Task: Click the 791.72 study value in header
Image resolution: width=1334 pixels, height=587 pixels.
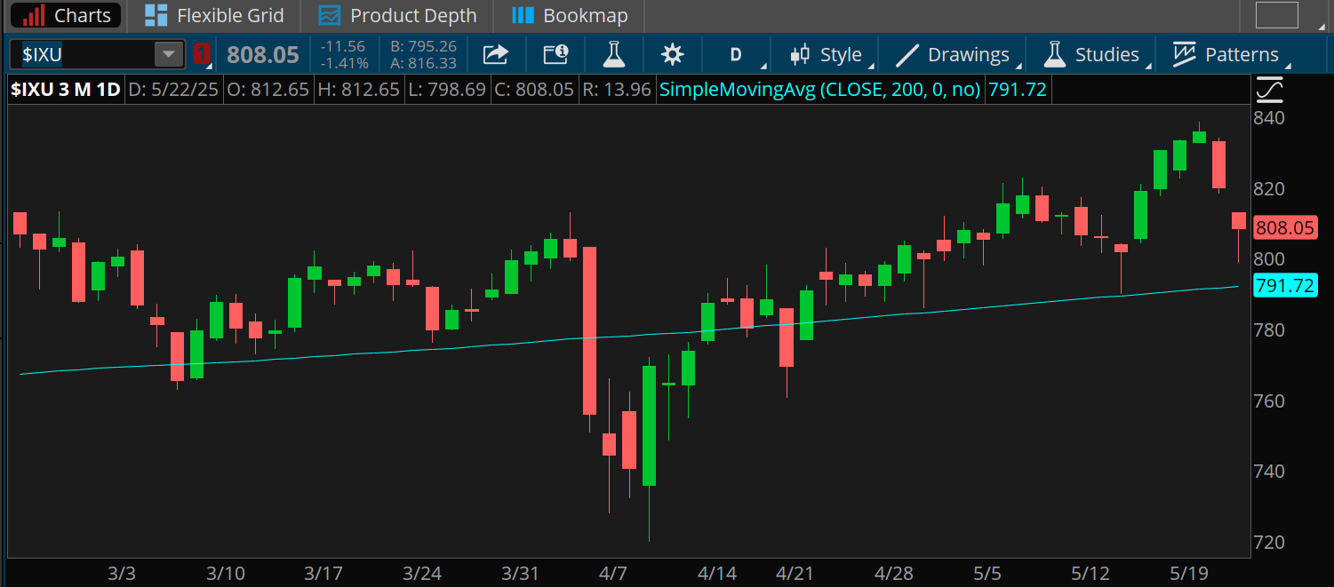Action: point(1018,90)
